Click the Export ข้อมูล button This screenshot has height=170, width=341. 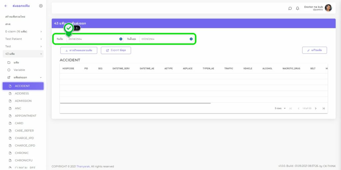[x=116, y=50]
